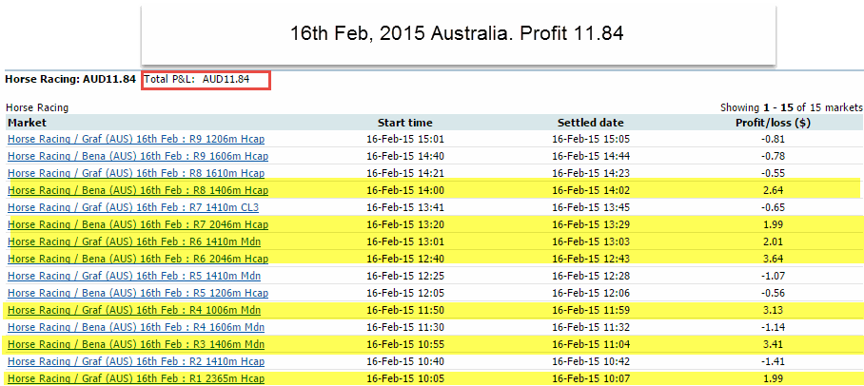Click the Bena R5 1206m Hcap market
The height and width of the screenshot is (386, 864).
click(136, 293)
